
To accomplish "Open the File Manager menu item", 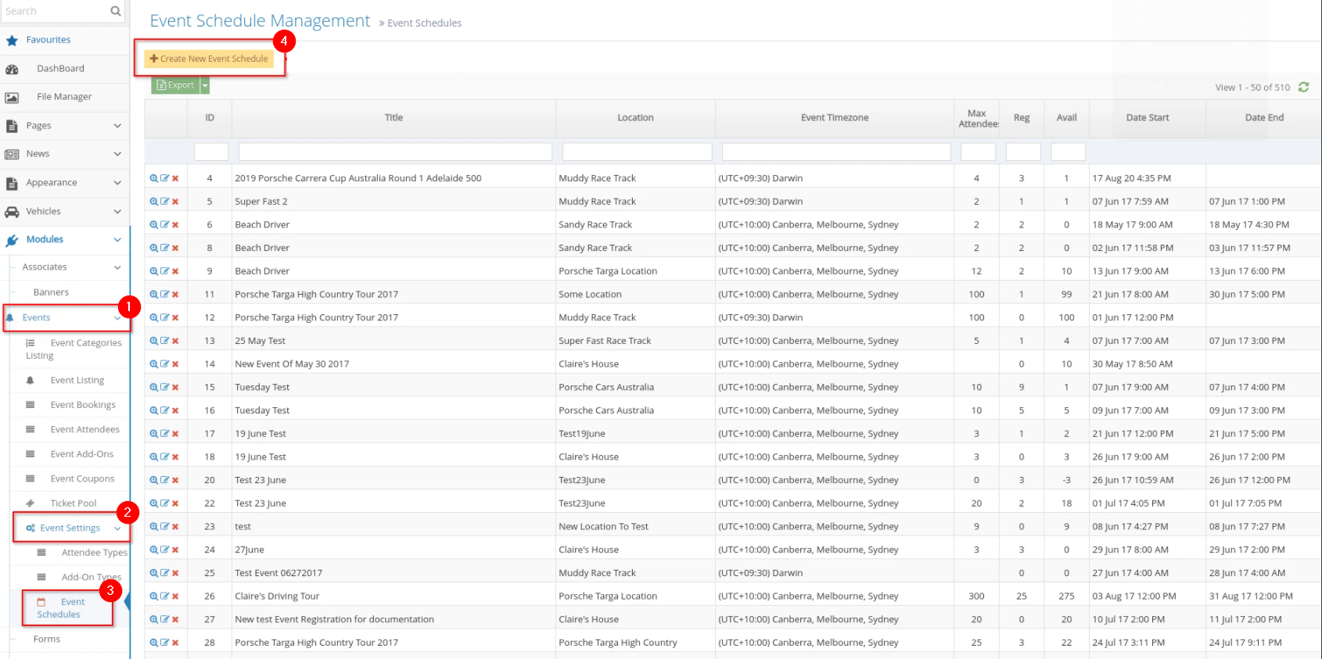I will coord(64,97).
